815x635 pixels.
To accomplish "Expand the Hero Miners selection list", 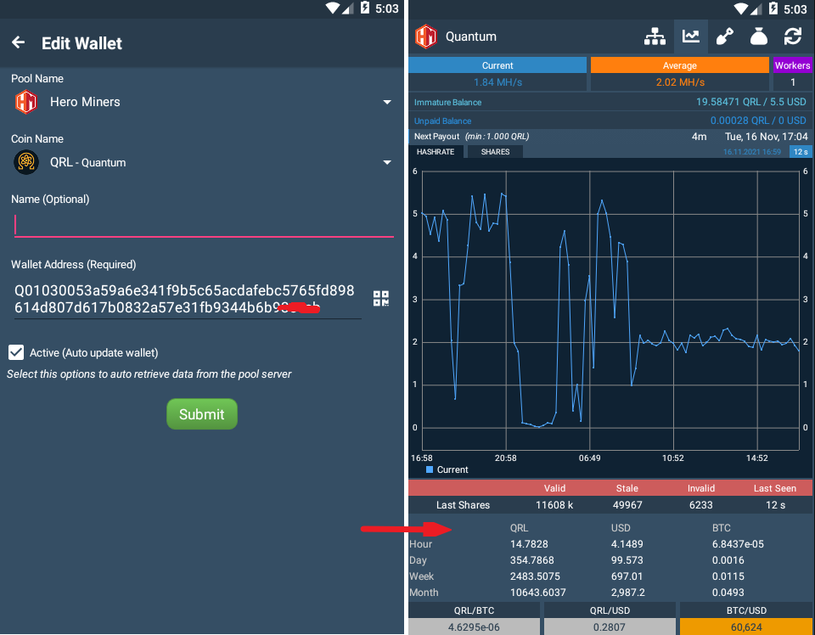I will (387, 102).
